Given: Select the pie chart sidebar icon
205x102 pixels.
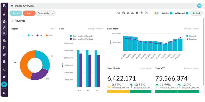Looking at the screenshot, I should [4, 22].
